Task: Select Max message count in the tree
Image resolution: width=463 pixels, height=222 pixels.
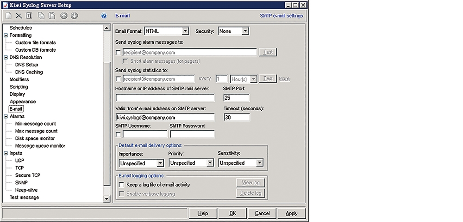Action: [x=36, y=132]
